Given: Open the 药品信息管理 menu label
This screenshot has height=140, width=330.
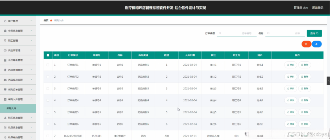Looking at the screenshot, I should click(15, 80).
